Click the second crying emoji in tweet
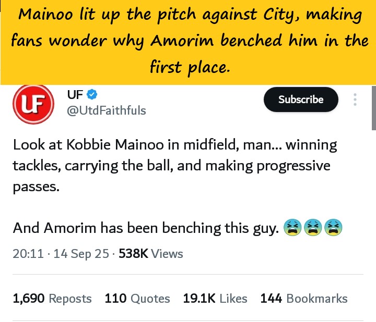Image resolution: width=376 pixels, height=322 pixels. pyautogui.click(x=312, y=228)
